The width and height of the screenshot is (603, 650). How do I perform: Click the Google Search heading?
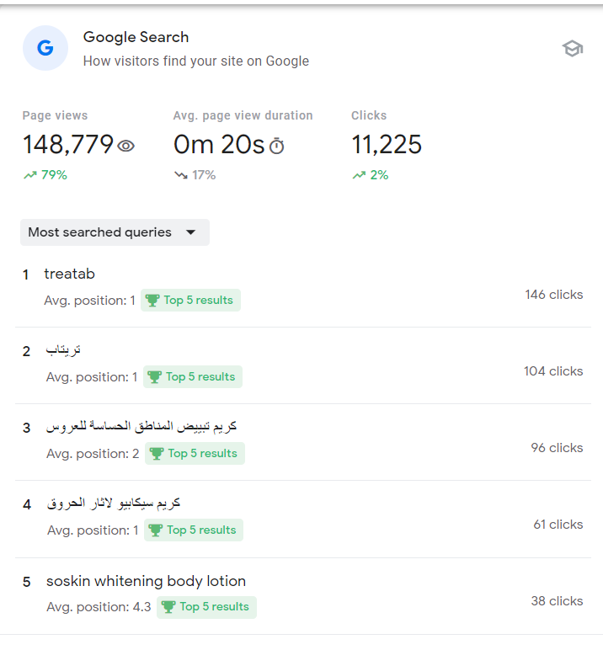pyautogui.click(x=136, y=37)
